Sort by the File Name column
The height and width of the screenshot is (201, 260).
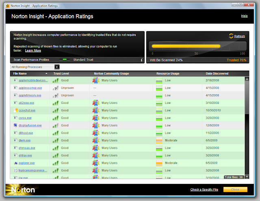coord(20,73)
